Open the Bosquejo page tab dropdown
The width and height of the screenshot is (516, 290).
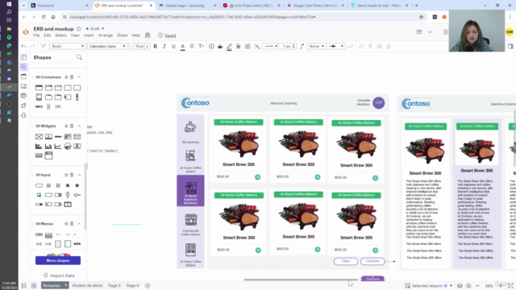66,285
